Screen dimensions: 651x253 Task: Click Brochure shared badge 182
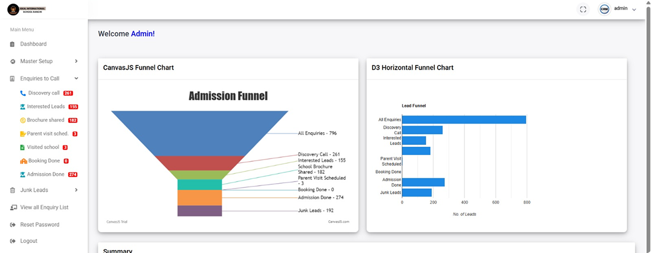pyautogui.click(x=73, y=120)
